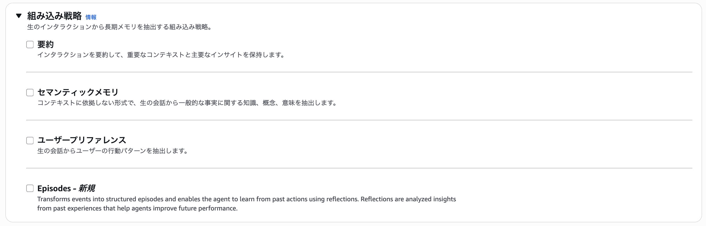Select the セマンティックメモリ label text
This screenshot has width=706, height=226.
coord(78,92)
